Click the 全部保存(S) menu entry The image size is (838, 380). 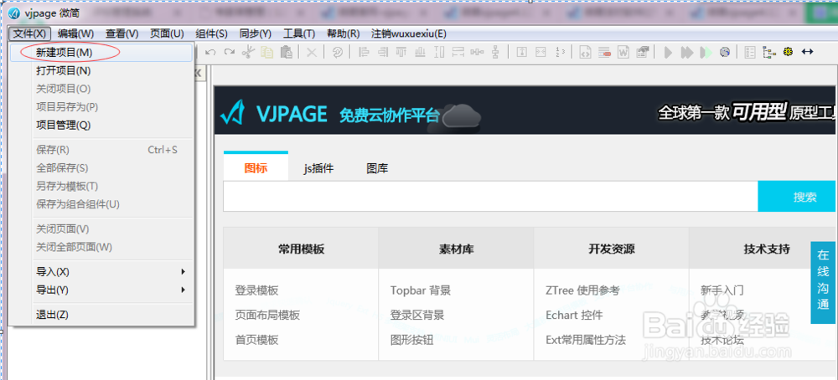click(x=101, y=168)
